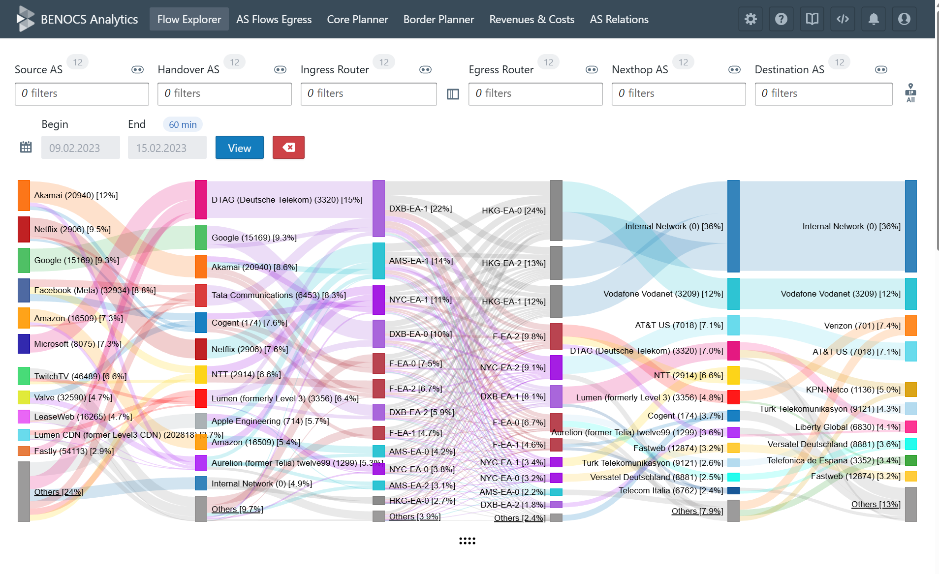Expand Egress Router Others [2.4%] link
This screenshot has width=939, height=574.
pos(520,518)
